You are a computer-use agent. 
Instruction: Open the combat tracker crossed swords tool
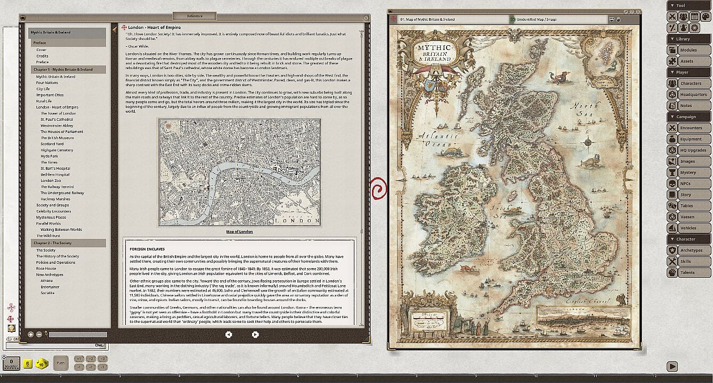point(673,16)
